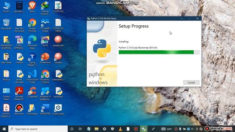Open Task View on taskbar
The height and width of the screenshot is (132, 235).
[80, 129]
